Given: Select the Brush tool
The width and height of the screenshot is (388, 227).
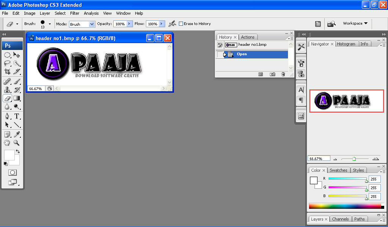Looking at the screenshot, I should click(x=17, y=81).
